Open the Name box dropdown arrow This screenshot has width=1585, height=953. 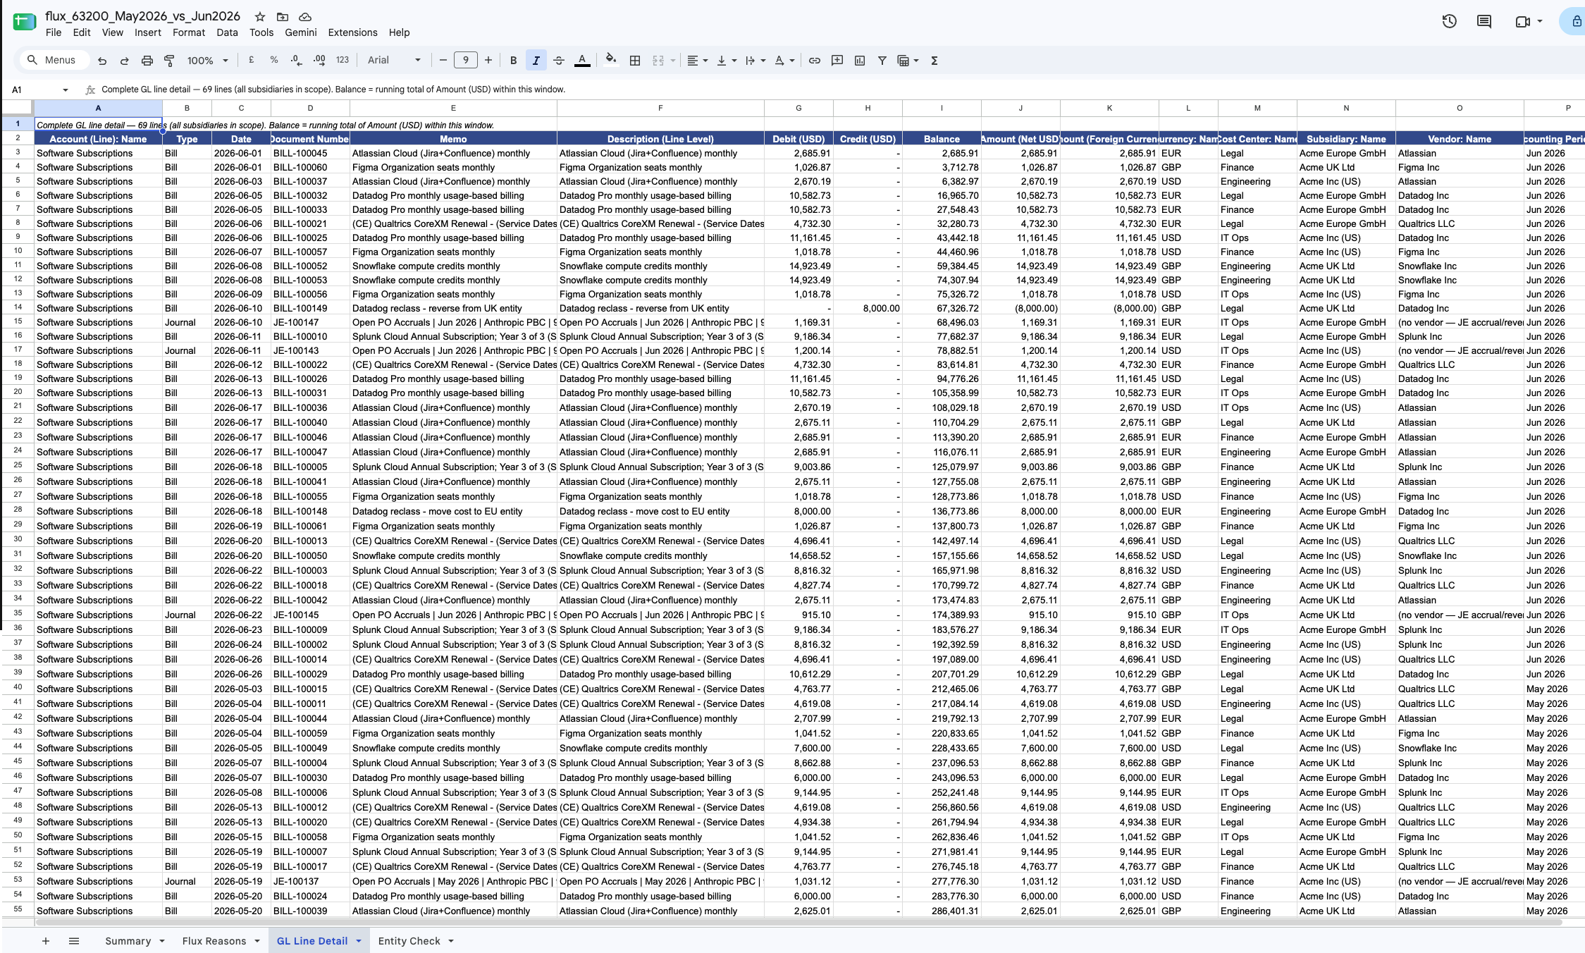tap(66, 90)
